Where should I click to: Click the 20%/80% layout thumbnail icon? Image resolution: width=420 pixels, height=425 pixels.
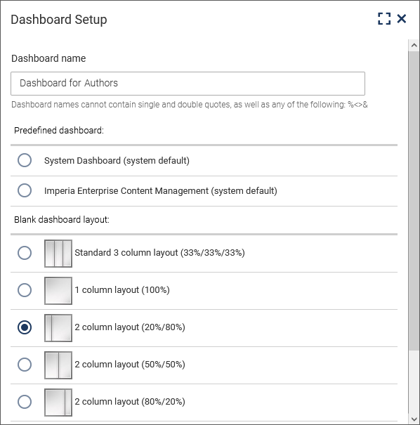[x=58, y=328]
